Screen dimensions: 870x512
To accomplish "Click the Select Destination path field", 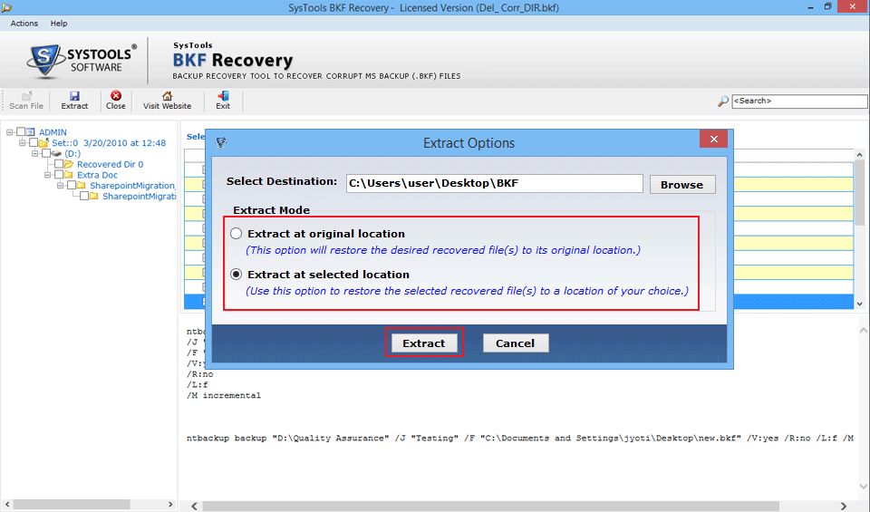I will pos(495,183).
